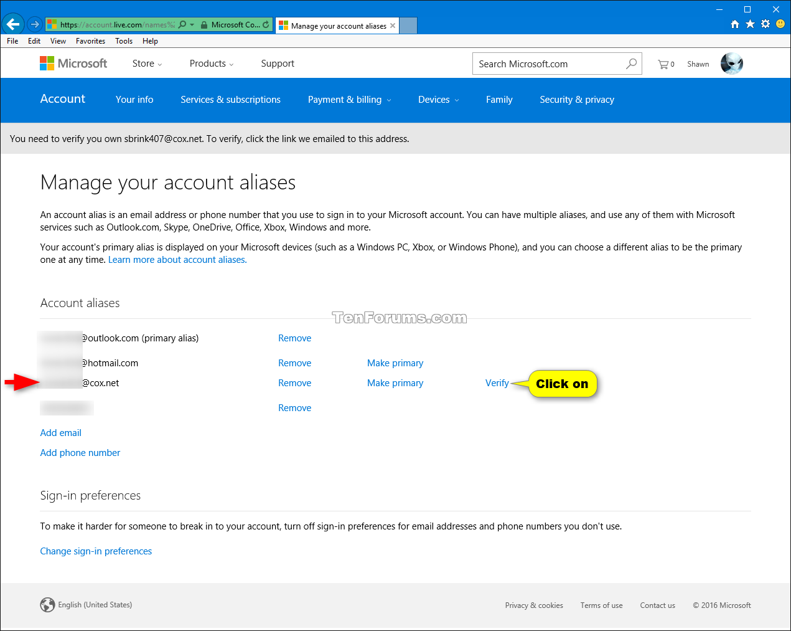This screenshot has width=791, height=631.
Task: Expand the Devices dropdown
Action: (439, 100)
